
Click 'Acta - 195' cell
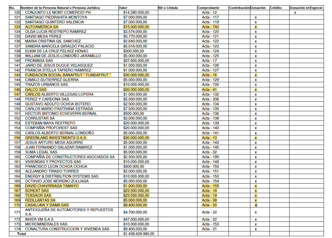(211, 157)
